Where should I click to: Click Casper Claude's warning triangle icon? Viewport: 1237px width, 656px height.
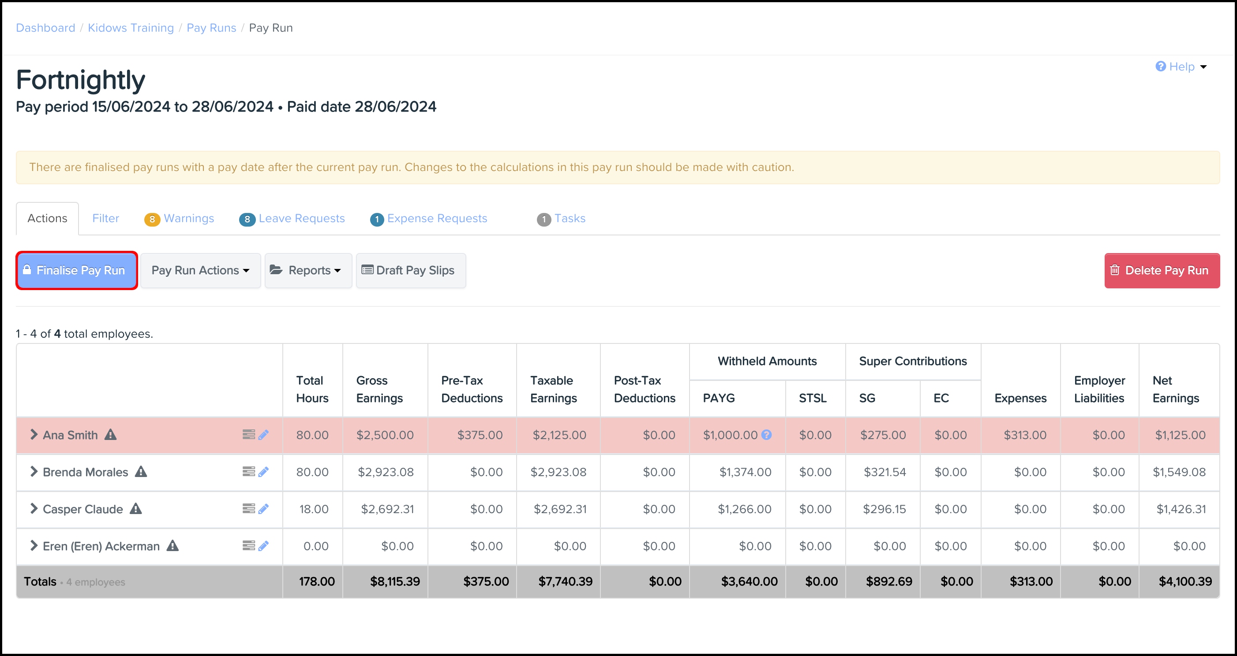136,509
